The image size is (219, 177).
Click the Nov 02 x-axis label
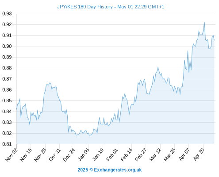pyautogui.click(x=12, y=155)
